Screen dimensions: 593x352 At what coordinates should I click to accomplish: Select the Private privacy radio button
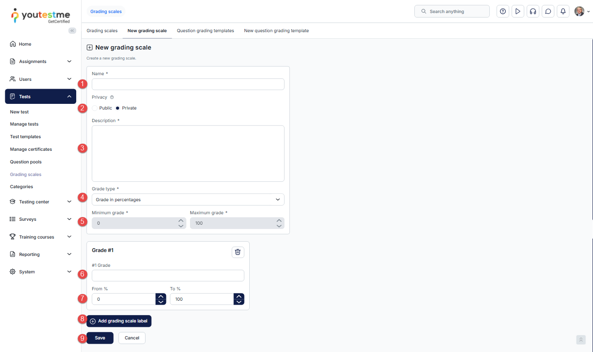(x=118, y=108)
